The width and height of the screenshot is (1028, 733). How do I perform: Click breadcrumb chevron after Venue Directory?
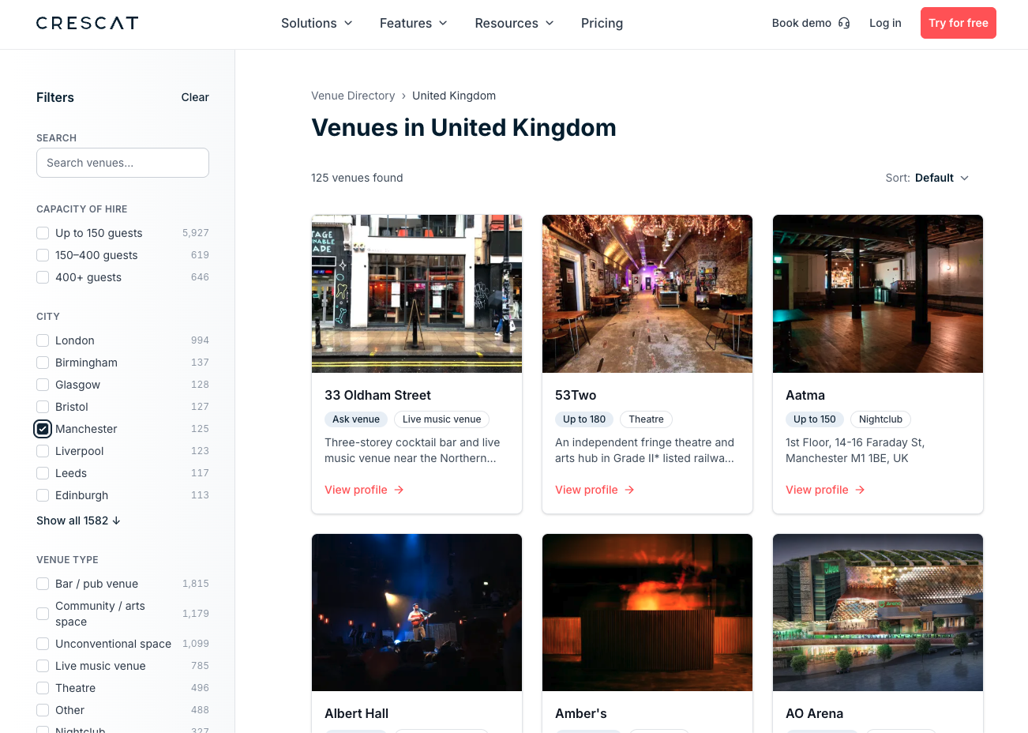tap(403, 96)
